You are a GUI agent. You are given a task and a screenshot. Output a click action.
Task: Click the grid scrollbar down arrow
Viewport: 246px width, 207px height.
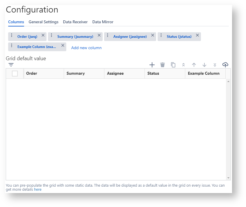pyautogui.click(x=228, y=178)
